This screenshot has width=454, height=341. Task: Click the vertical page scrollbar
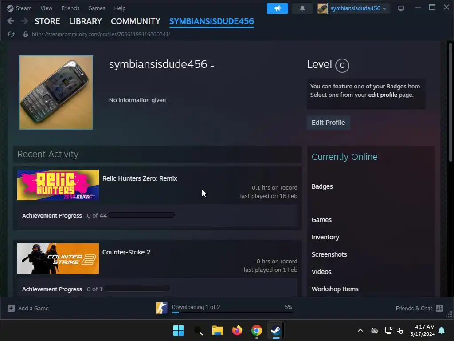(x=450, y=102)
